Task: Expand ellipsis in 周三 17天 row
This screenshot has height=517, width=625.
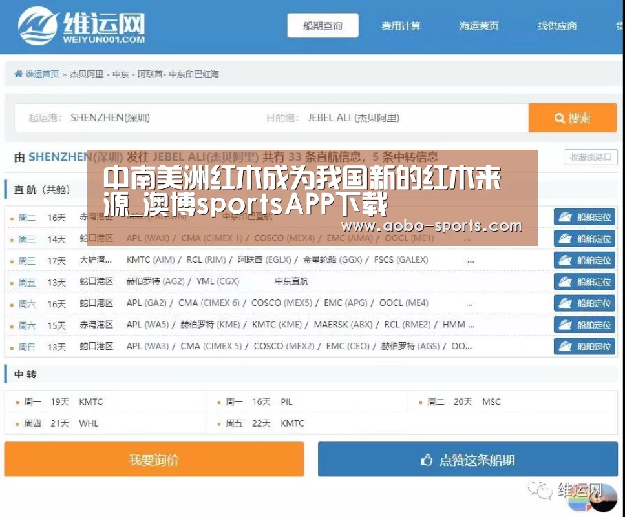Action: point(471,261)
